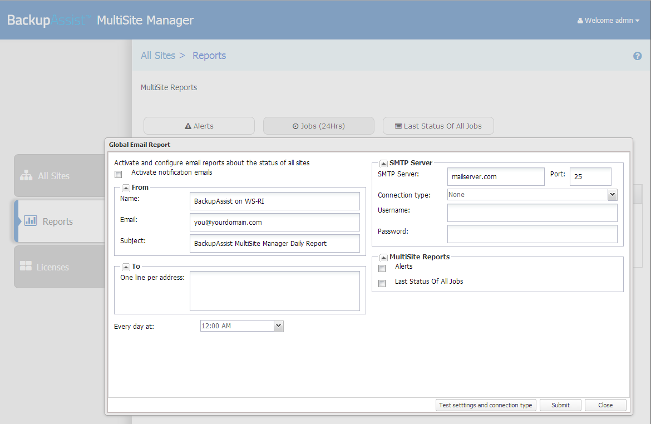Tick the Last Status Of All Jobs checkbox
The image size is (651, 424).
pos(382,283)
